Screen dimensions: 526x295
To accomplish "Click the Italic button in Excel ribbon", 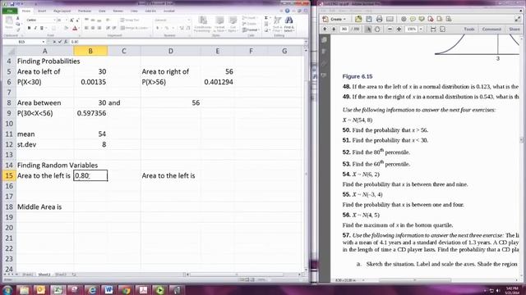I will pyautogui.click(x=35, y=28).
